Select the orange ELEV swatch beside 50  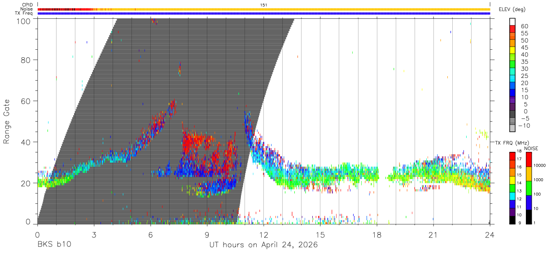point(512,43)
